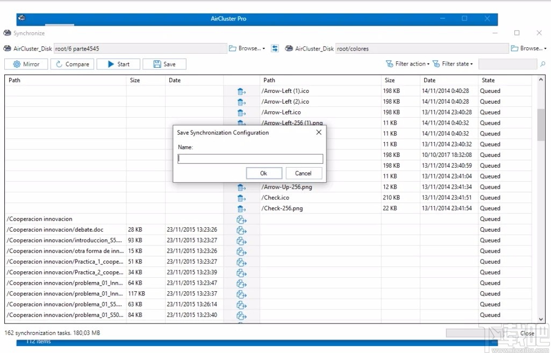Image resolution: width=551 pixels, height=353 pixels.
Task: Close the Save Synchronization Configuration dialog with X
Action: point(319,132)
